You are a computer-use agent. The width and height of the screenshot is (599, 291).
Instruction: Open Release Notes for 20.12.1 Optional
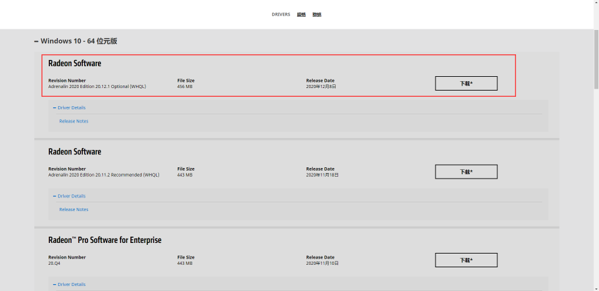pyautogui.click(x=74, y=121)
